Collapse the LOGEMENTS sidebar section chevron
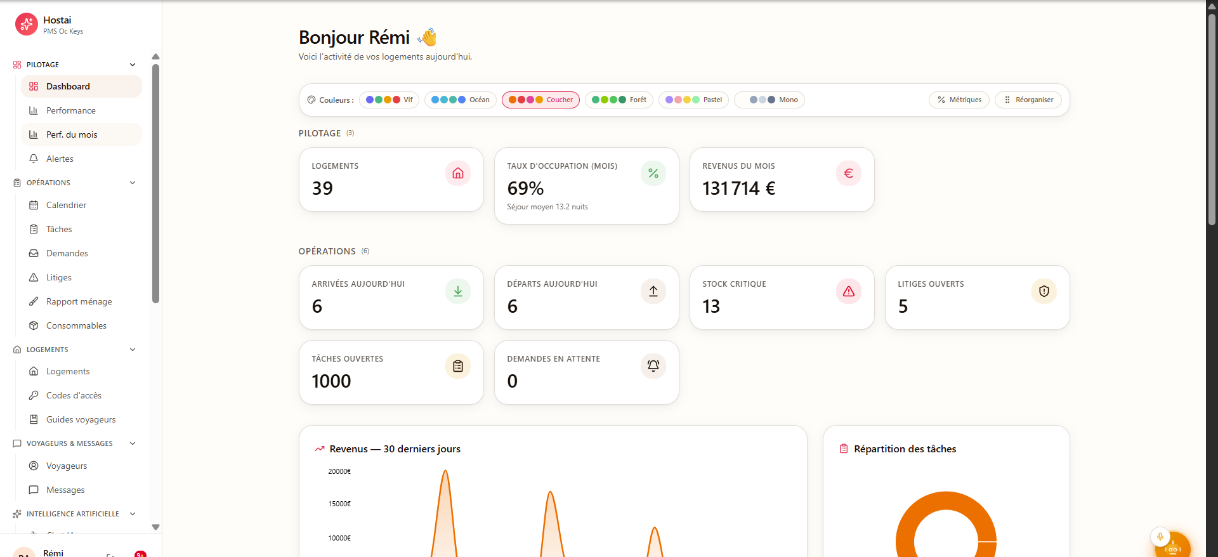 (133, 350)
